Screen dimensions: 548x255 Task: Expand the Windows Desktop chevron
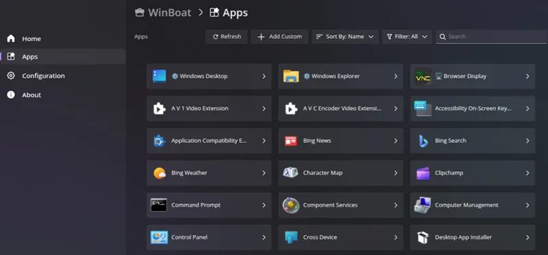tap(264, 77)
